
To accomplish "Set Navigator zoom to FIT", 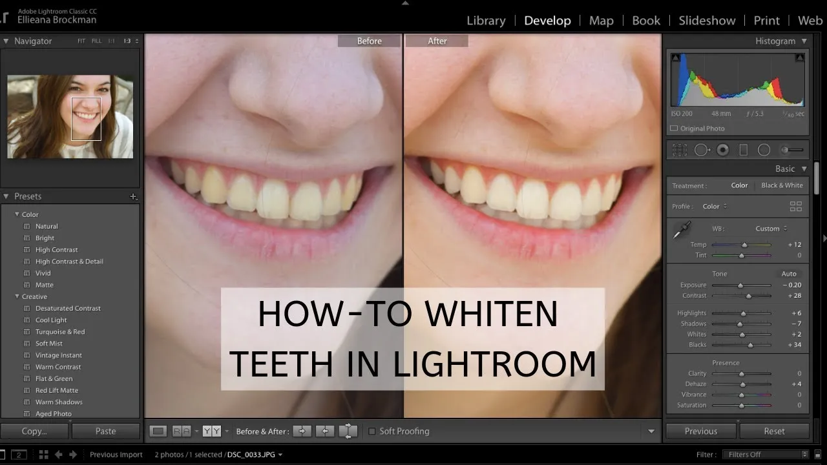I will (81, 41).
